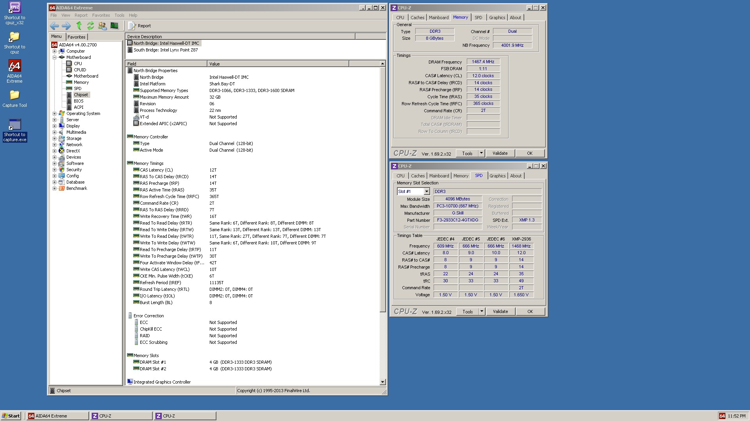Image resolution: width=750 pixels, height=421 pixels.
Task: Switch to the Favorites tab
Action: point(77,37)
